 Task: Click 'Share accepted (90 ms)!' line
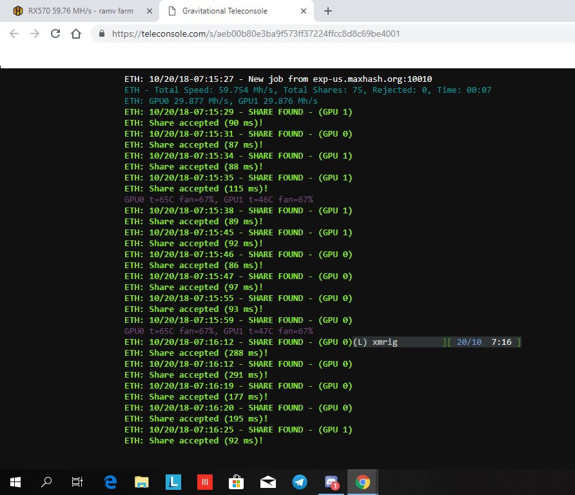193,123
